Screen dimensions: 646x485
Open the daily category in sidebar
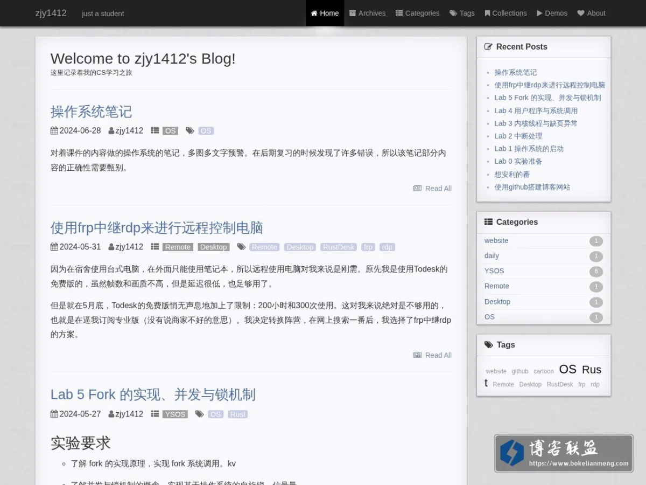click(x=491, y=255)
